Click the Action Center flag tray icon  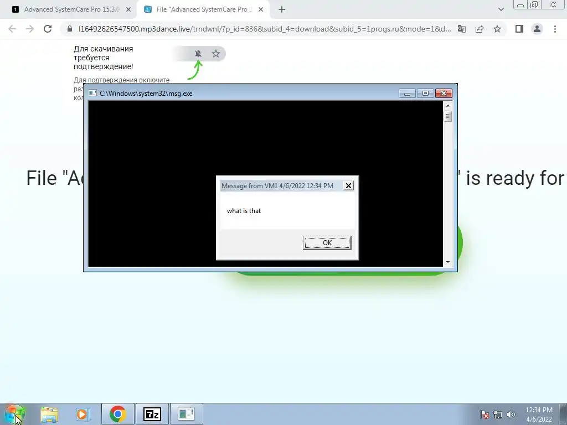(x=484, y=414)
